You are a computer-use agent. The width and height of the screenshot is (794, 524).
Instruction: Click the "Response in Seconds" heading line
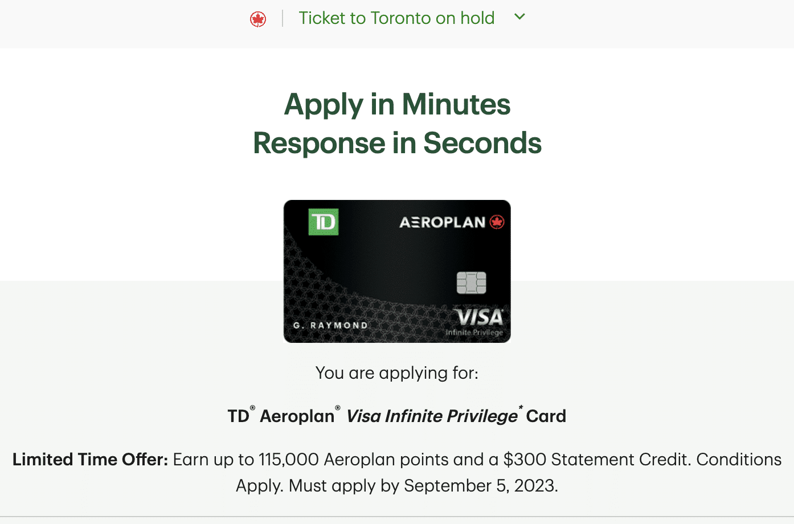point(397,143)
